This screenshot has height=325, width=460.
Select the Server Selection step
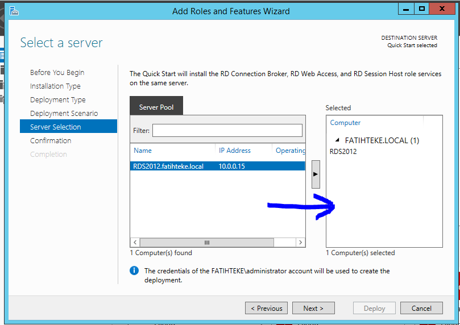coord(68,126)
